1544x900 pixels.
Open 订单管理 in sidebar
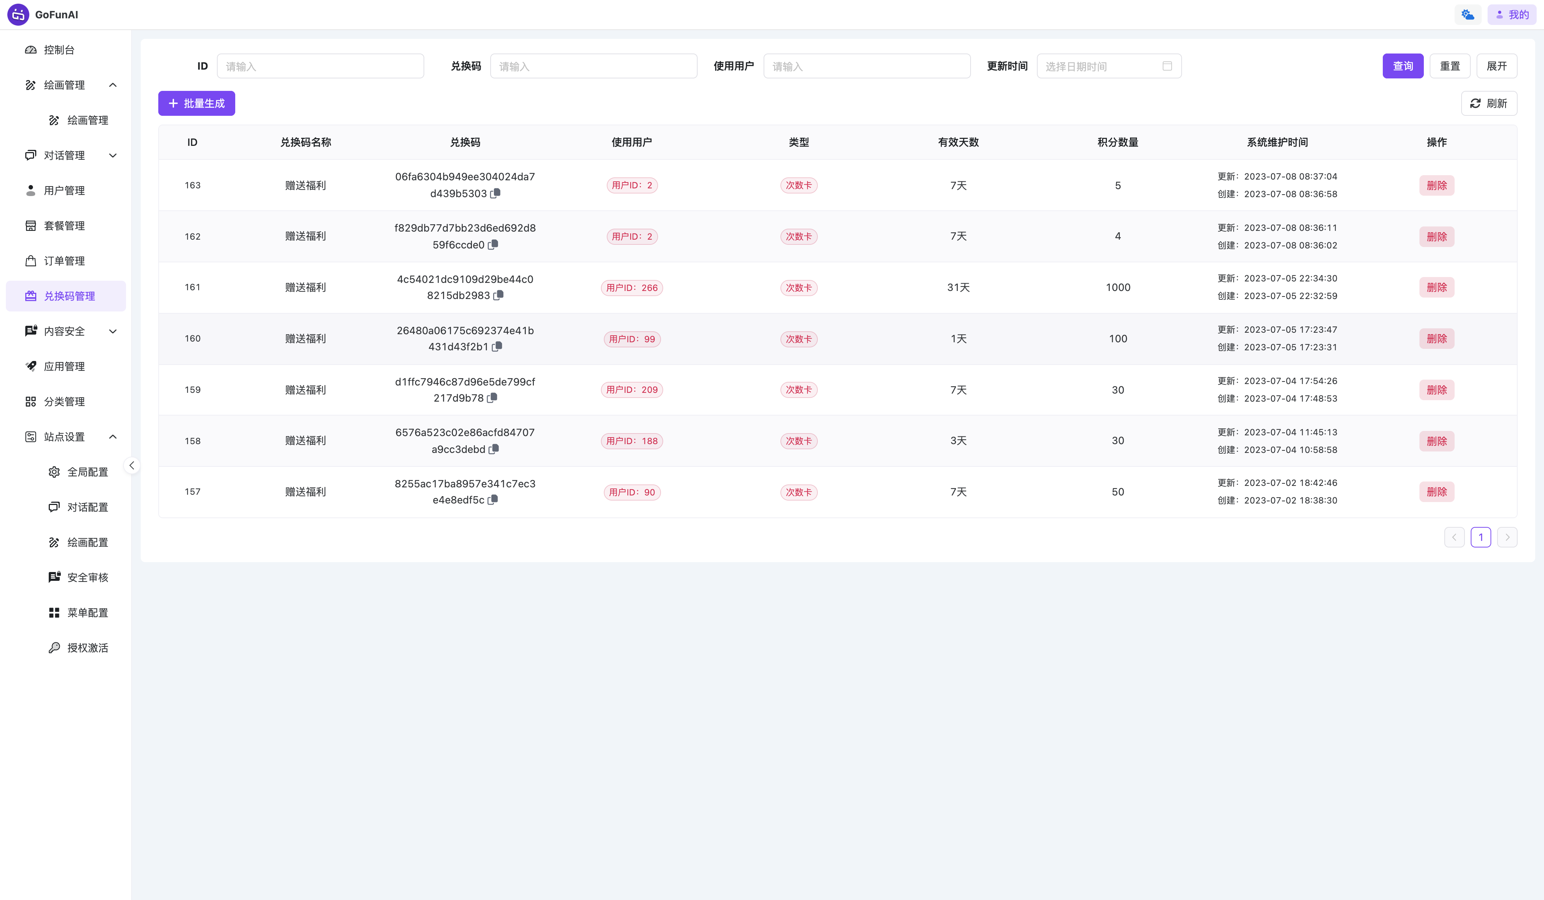pos(64,261)
